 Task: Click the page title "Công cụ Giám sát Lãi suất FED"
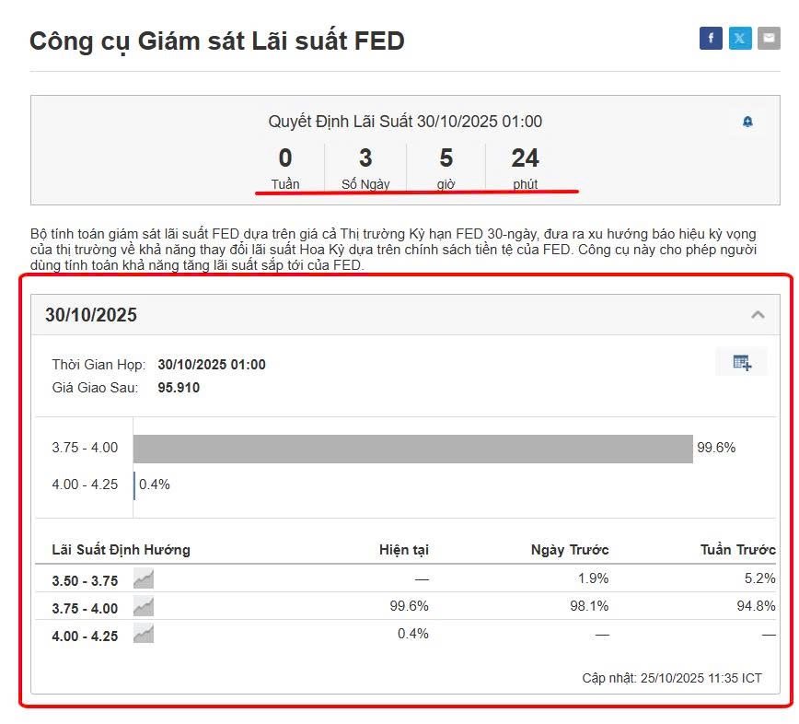point(217,41)
